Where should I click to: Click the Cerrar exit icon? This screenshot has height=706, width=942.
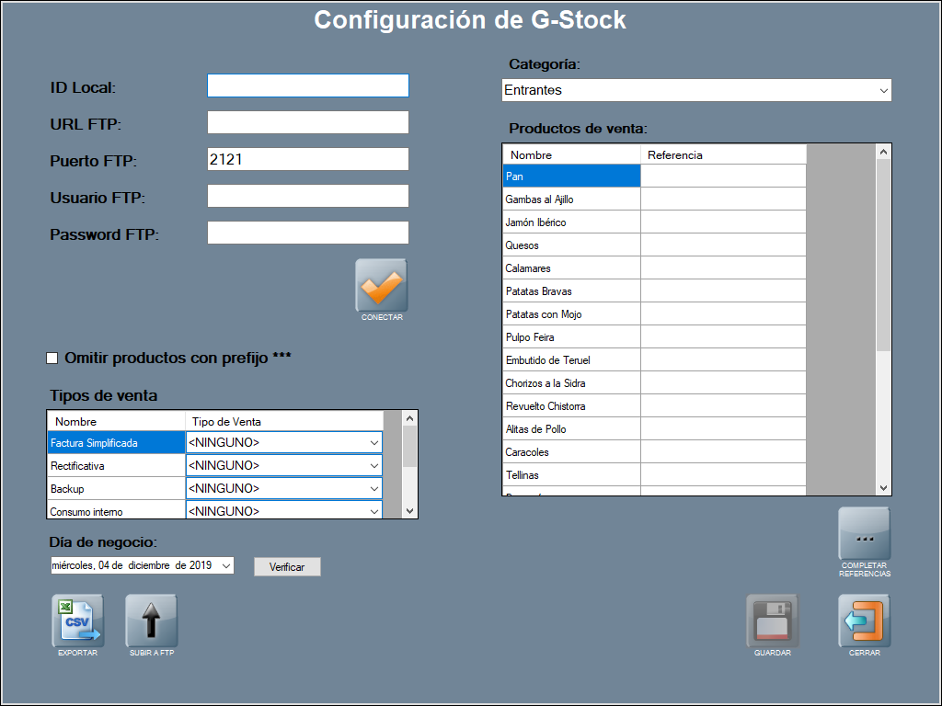(864, 621)
